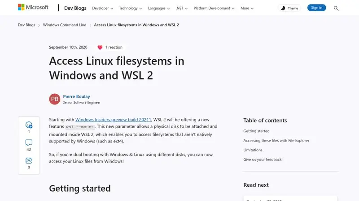359x201 pixels.
Task: Click the heart reaction icon
Action: 100,47
